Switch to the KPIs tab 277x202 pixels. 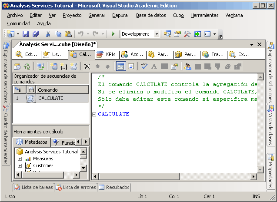[107, 54]
